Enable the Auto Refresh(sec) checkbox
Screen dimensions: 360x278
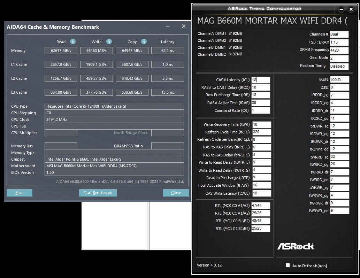[288, 265]
